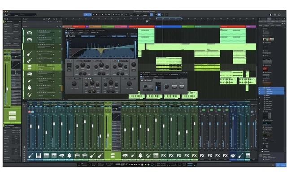
Task: Expand the Pedalboard folder in browser
Action: click(262, 36)
